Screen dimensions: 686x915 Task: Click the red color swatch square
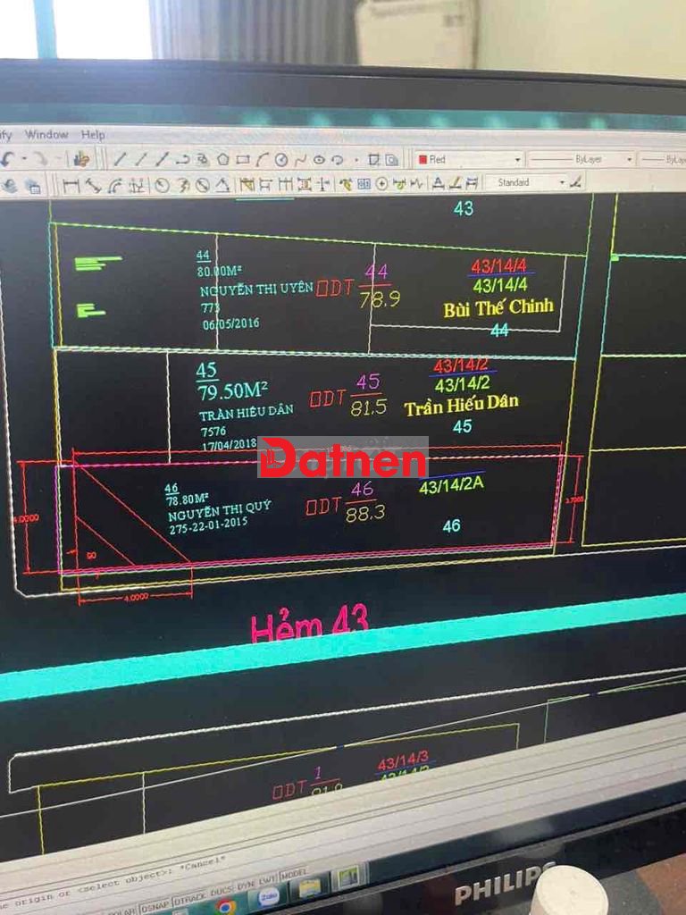click(x=422, y=159)
